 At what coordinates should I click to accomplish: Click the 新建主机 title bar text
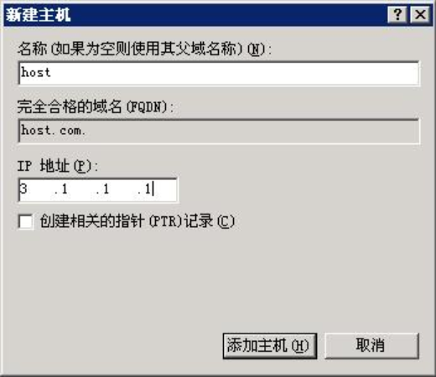pyautogui.click(x=38, y=15)
